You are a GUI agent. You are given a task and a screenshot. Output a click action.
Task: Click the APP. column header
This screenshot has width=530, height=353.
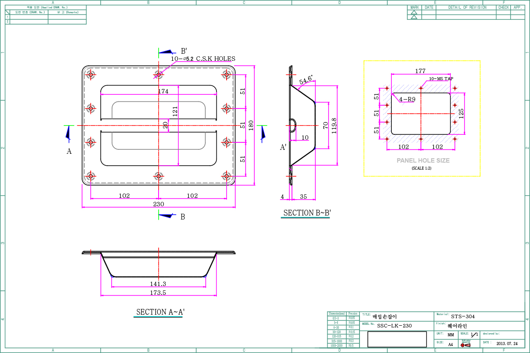pyautogui.click(x=518, y=7)
